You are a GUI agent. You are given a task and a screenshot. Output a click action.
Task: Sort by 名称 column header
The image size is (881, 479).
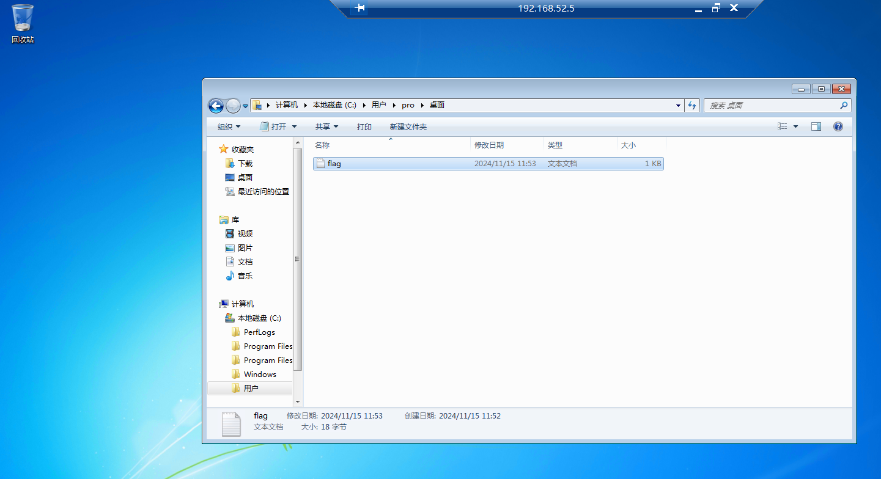click(322, 145)
